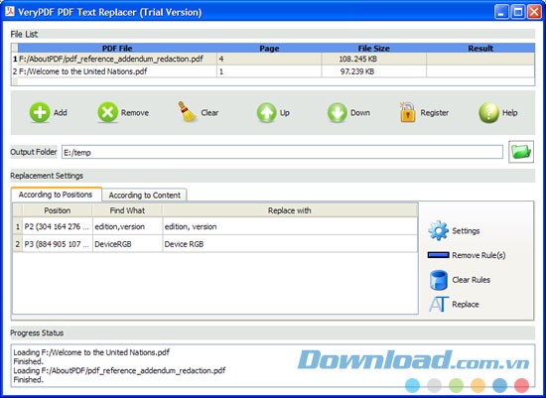Click the Replace AT icon
This screenshot has width=546, height=398.
coord(438,305)
